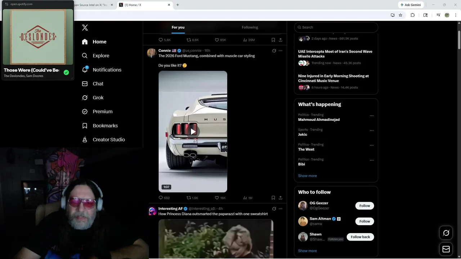The height and width of the screenshot is (259, 461).
Task: Open Creator Studio in sidebar
Action: pos(103,140)
